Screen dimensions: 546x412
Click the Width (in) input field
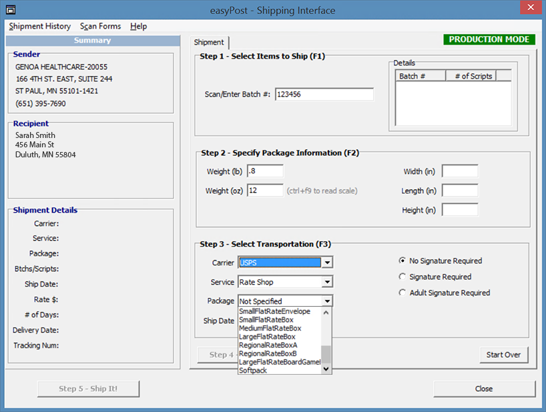click(459, 171)
